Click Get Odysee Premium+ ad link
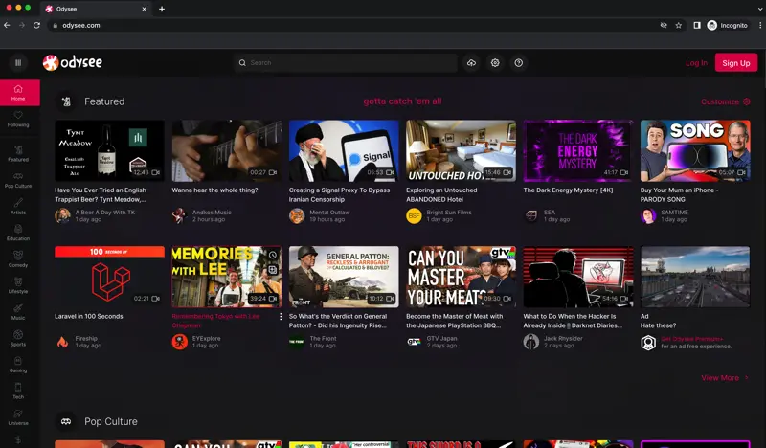This screenshot has height=448, width=766. click(x=691, y=339)
